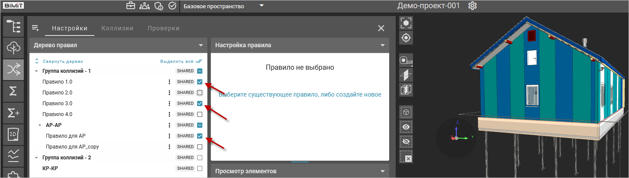Open the three-dot menu for Правило 3.0
The image size is (629, 178).
tap(170, 104)
